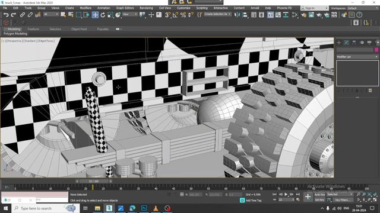Viewport: 380px width, 213px height.
Task: Click the Undo arrow icon
Action: click(x=6, y=15)
